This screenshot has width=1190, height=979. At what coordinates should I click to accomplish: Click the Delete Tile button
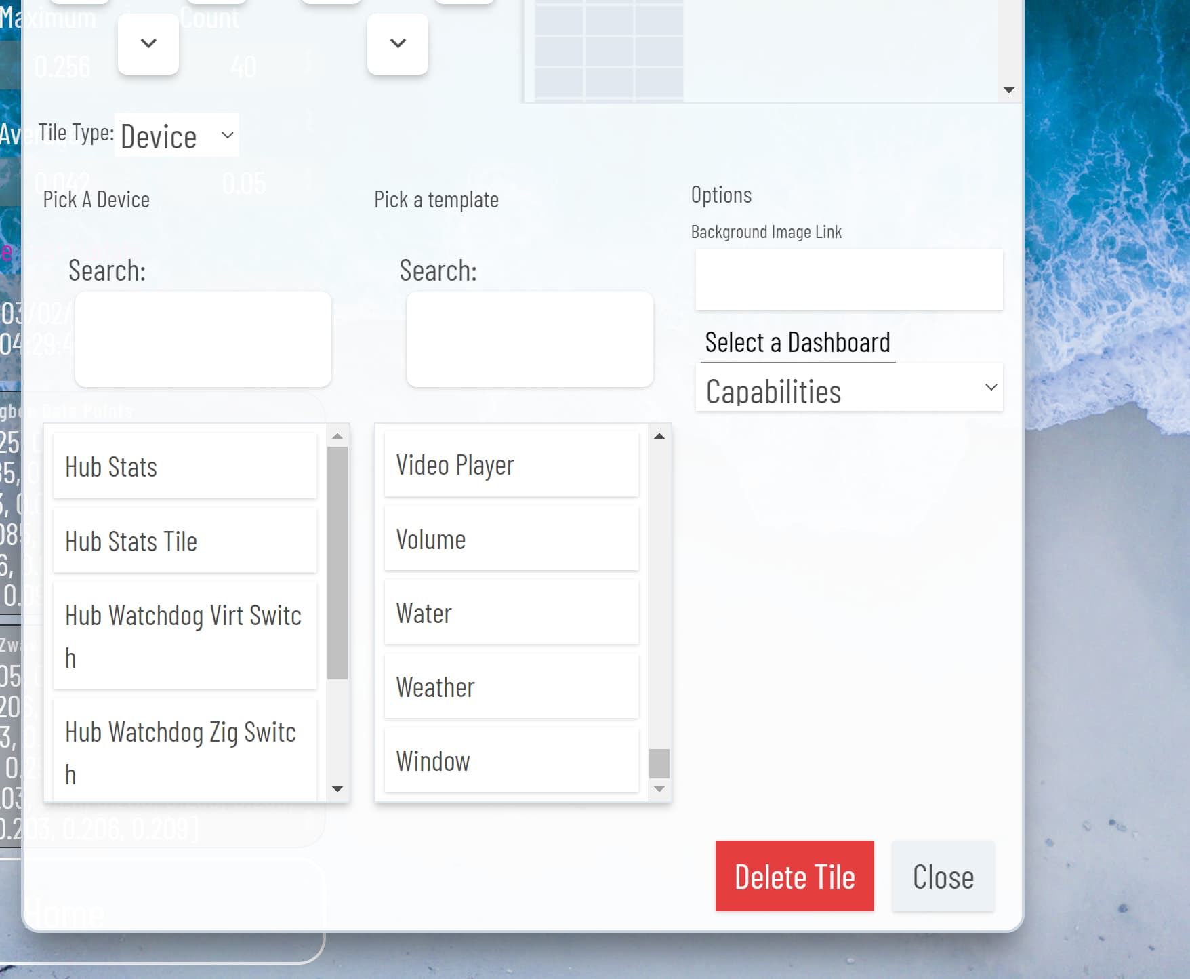pos(794,876)
